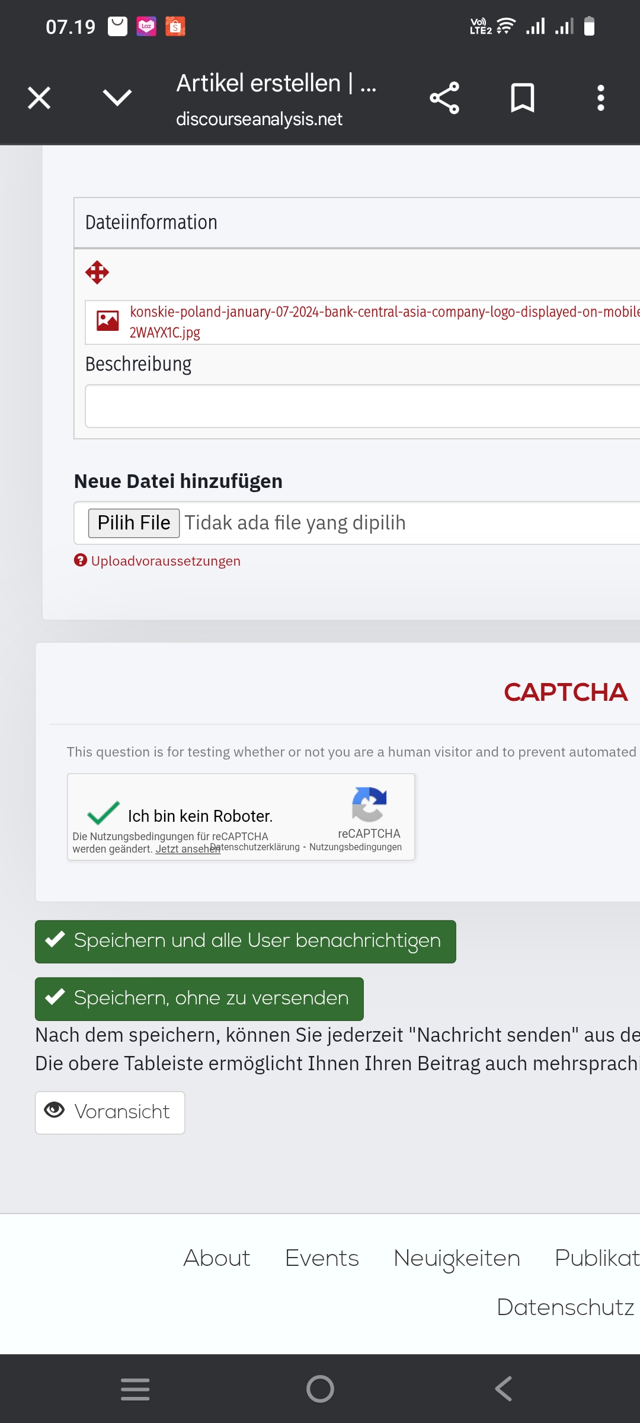Expand the down-chevron beside page title

[117, 98]
